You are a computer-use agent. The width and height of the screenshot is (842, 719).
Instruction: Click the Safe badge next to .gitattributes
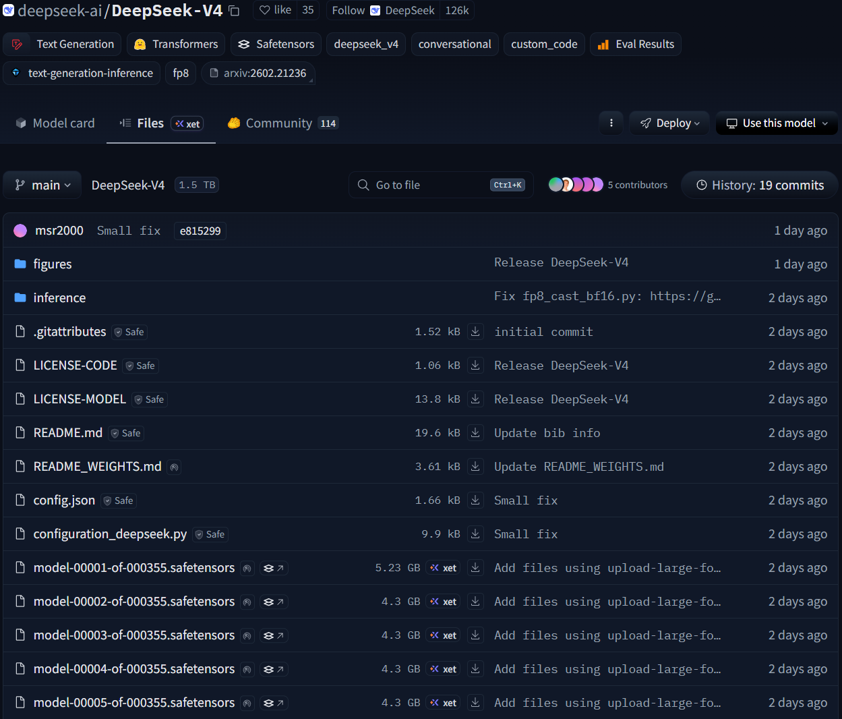(x=129, y=332)
